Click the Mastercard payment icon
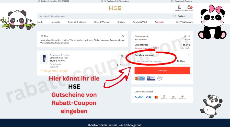 [156, 97]
